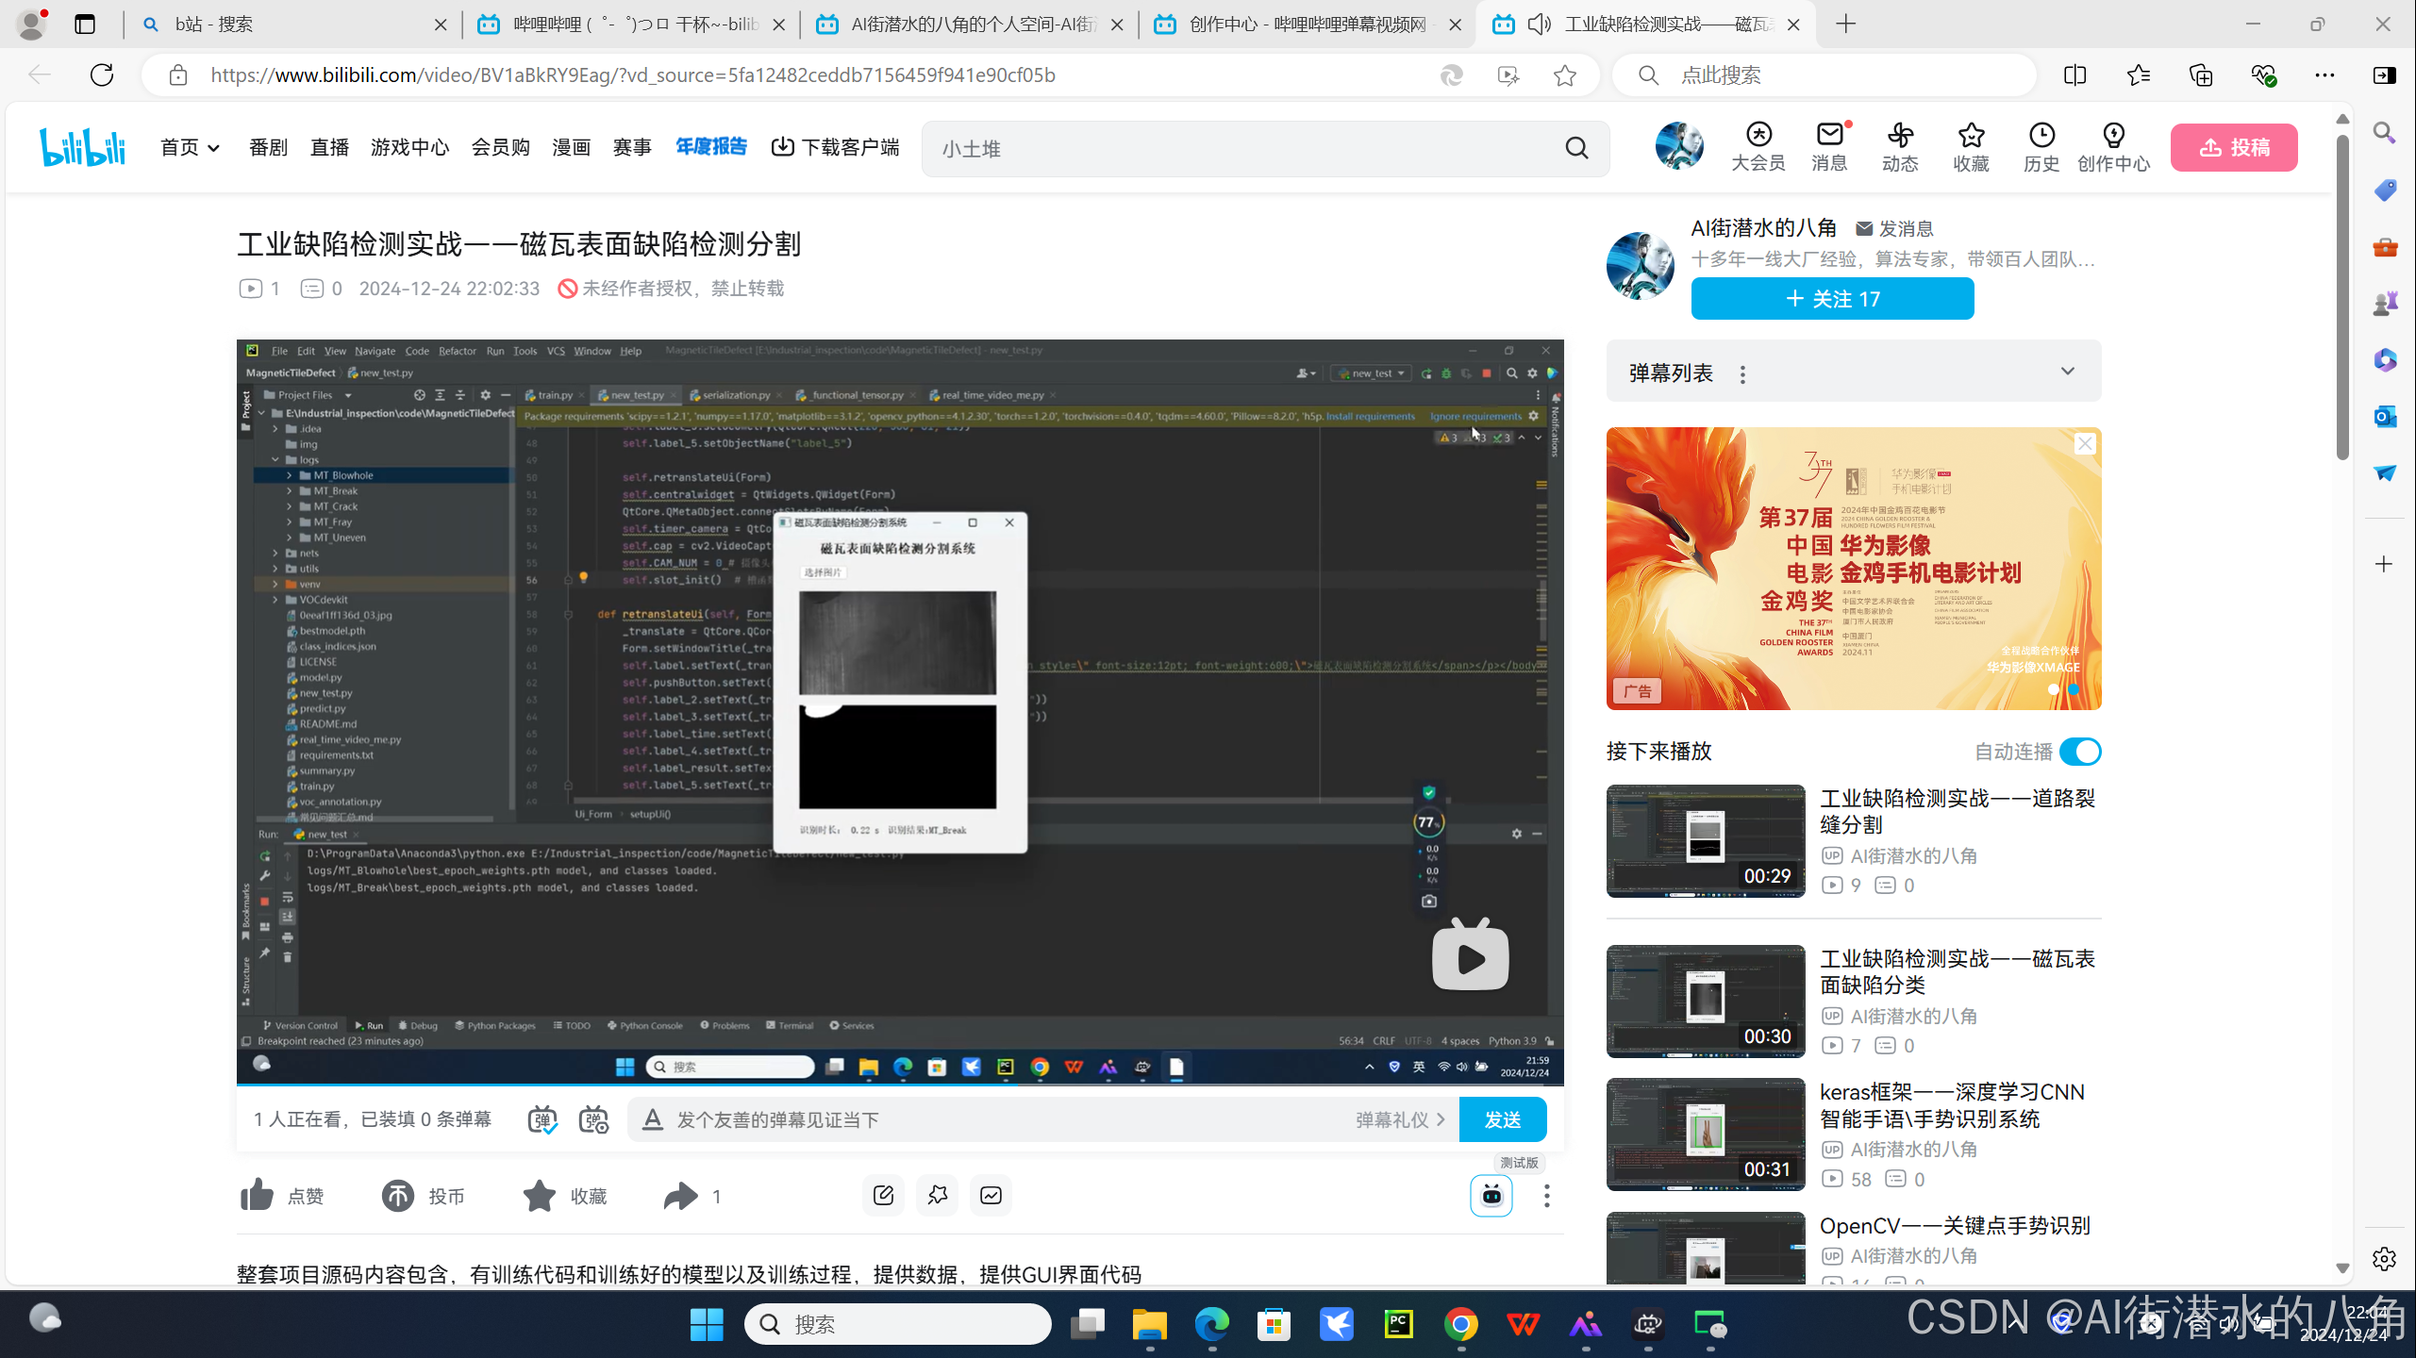Open the 消息 messages icon in header
2416x1358 pixels.
pos(1829,136)
